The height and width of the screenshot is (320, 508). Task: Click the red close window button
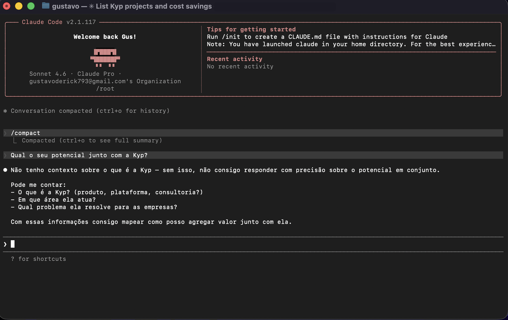(x=6, y=6)
